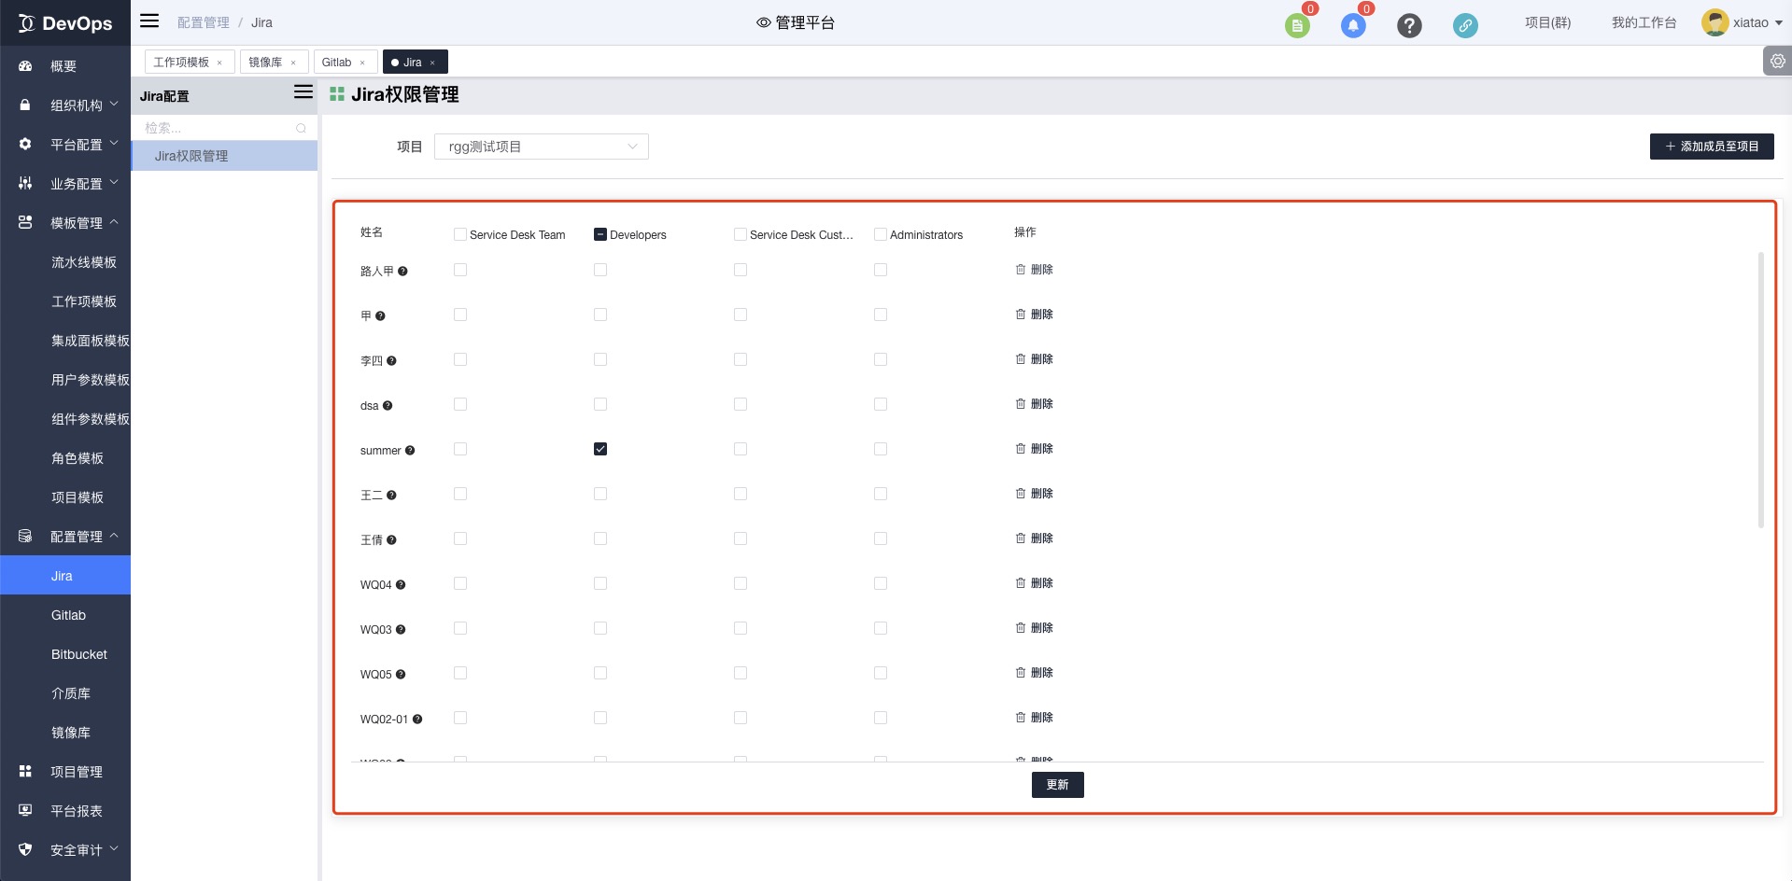
Task: Open the blue bell alerts icon
Action: tap(1353, 25)
